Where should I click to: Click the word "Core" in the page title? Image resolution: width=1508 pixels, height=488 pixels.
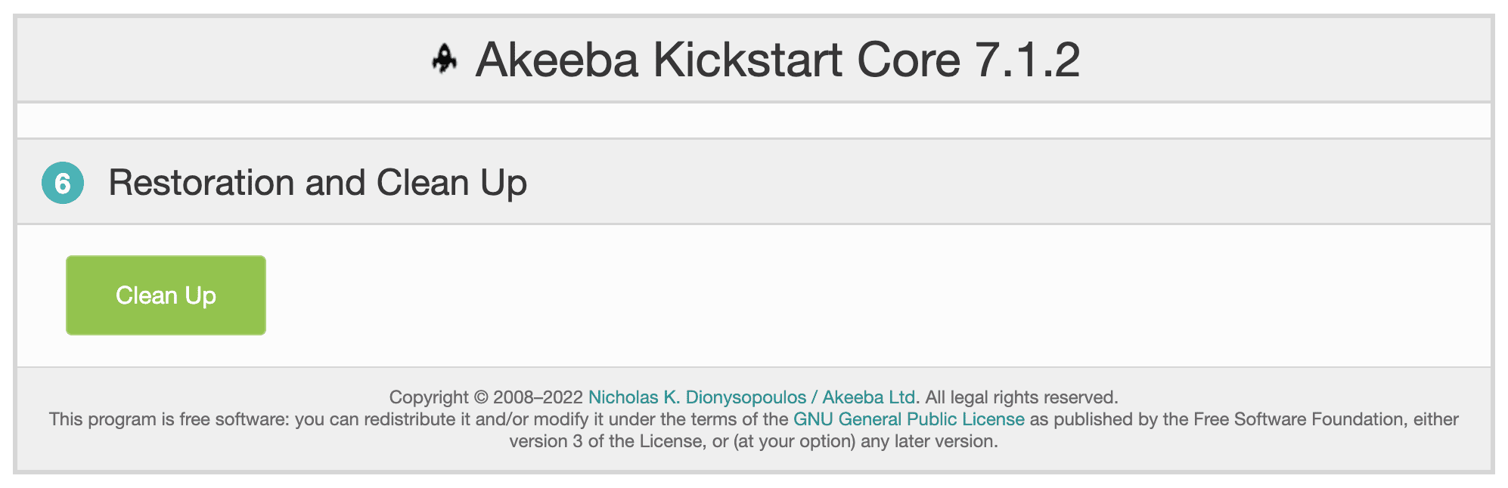[x=908, y=60]
